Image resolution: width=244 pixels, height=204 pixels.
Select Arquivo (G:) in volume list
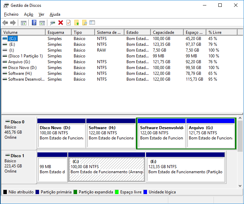(19, 62)
